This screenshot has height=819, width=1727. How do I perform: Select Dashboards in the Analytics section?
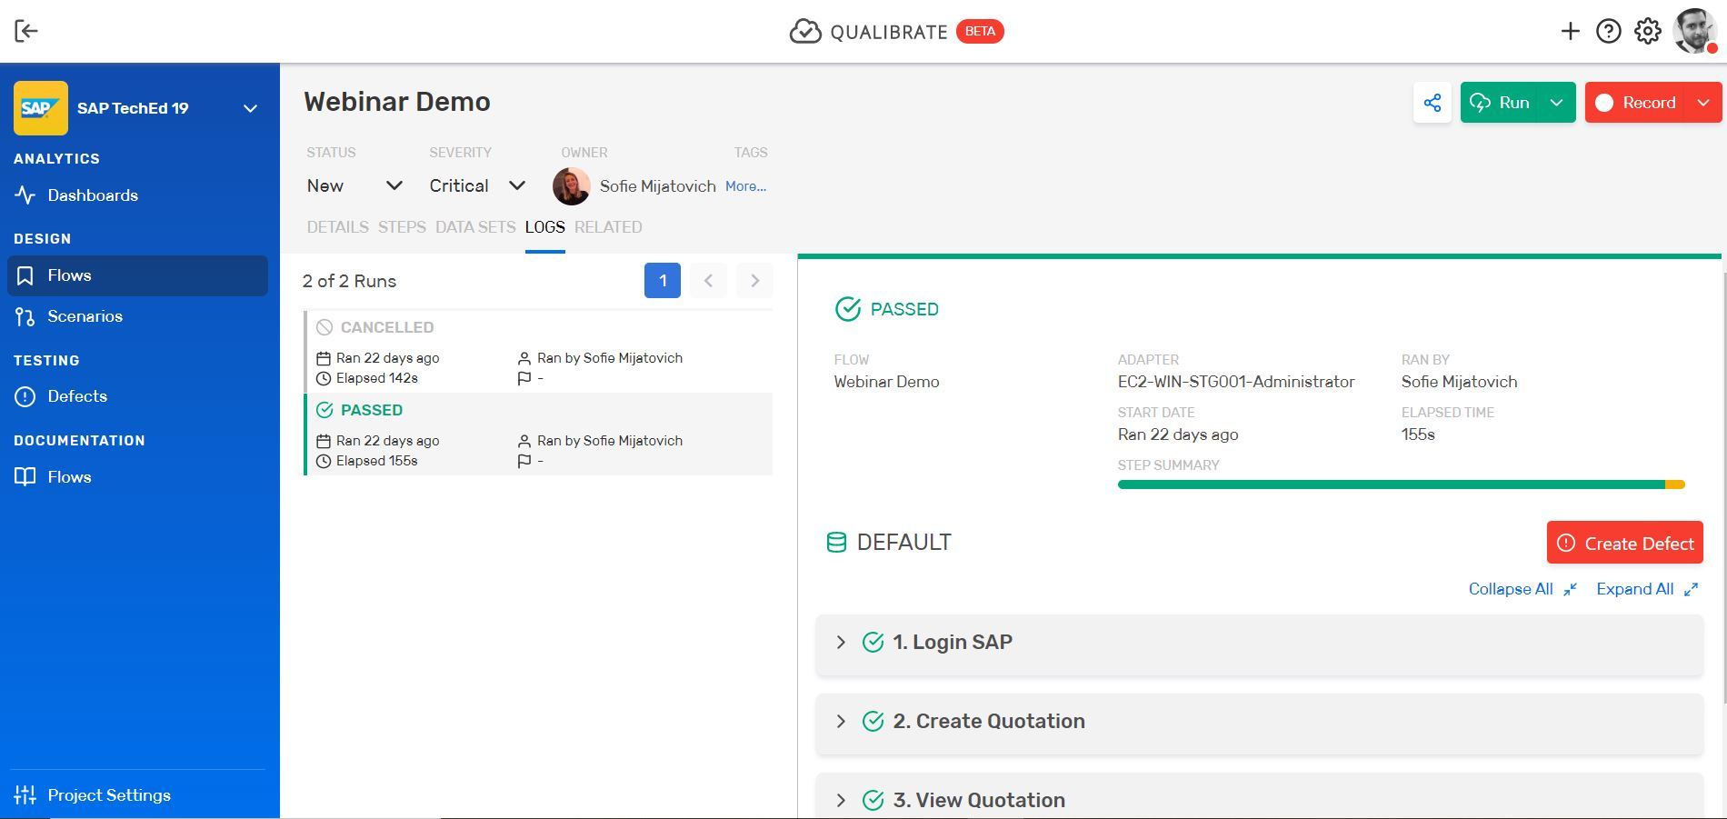(x=93, y=195)
